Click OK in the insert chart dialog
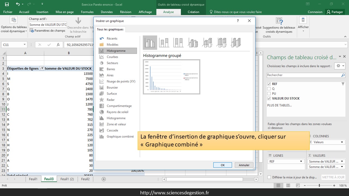349x196 pixels. pos(222,165)
